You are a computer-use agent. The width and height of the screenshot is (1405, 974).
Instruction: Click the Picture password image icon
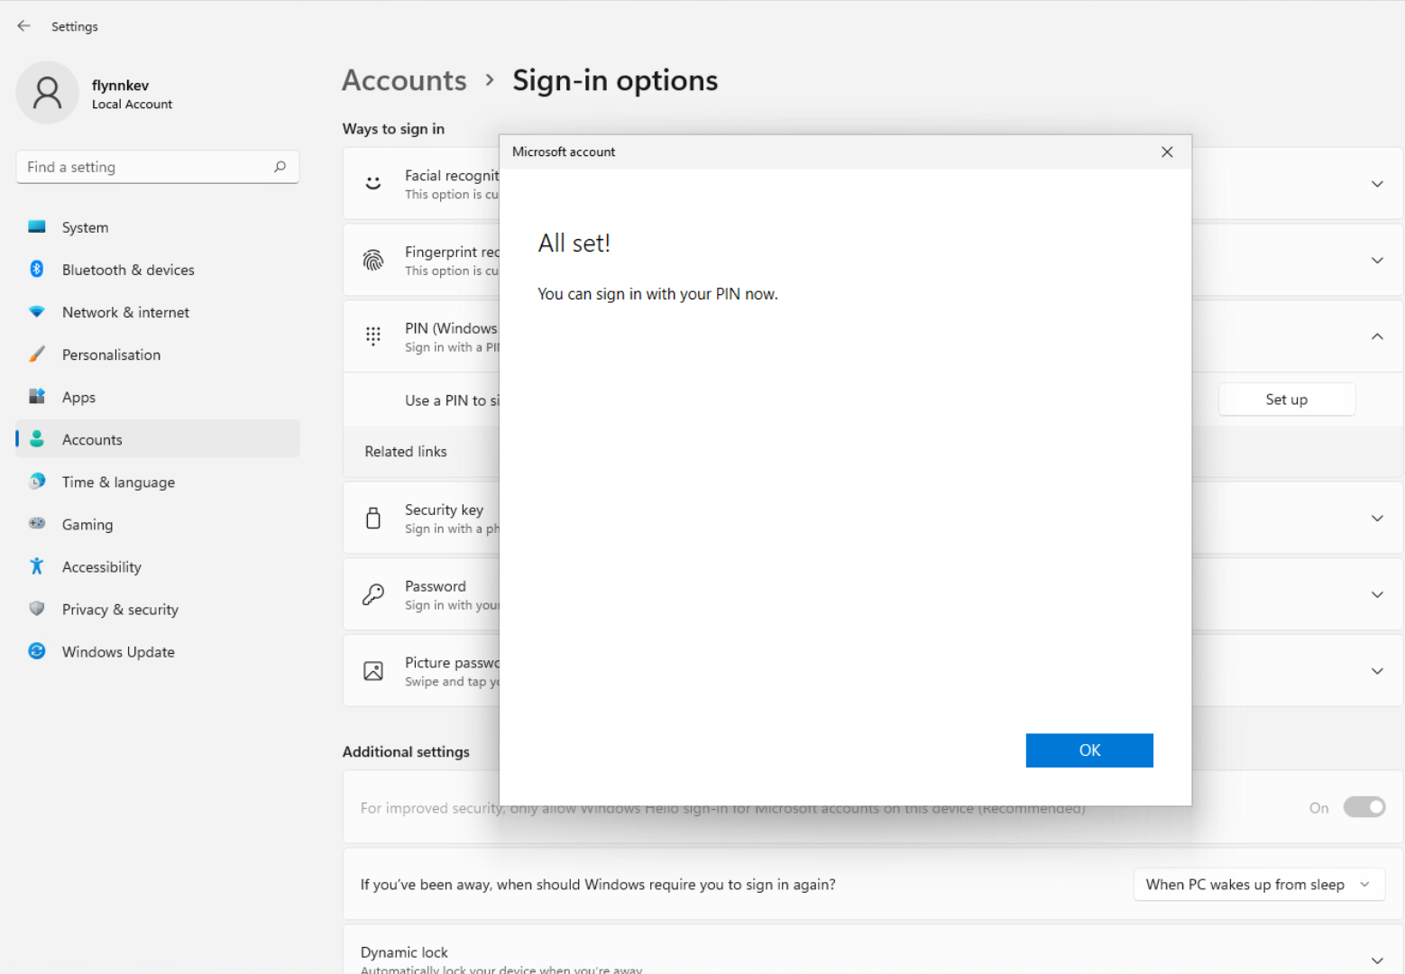point(373,671)
